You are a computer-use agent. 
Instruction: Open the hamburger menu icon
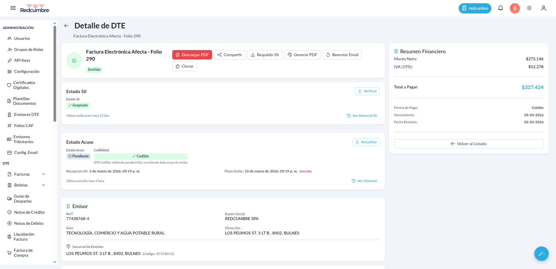13,8
